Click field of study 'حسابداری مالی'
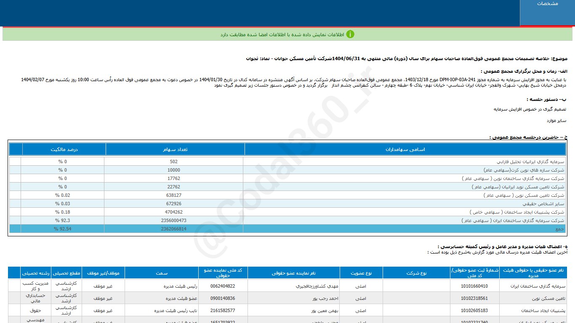 [x=35, y=298]
